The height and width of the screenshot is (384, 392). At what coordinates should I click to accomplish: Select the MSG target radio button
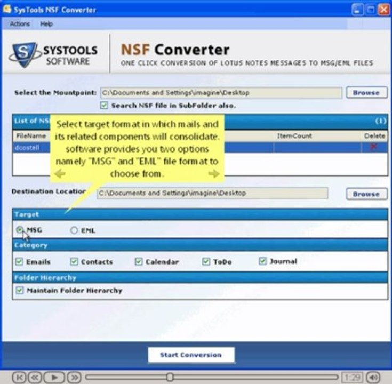tap(20, 230)
